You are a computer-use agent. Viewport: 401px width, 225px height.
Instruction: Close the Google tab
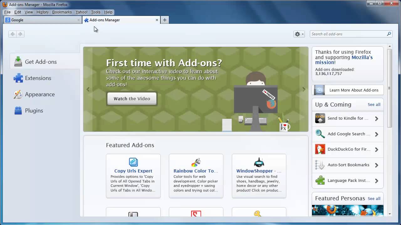79,20
